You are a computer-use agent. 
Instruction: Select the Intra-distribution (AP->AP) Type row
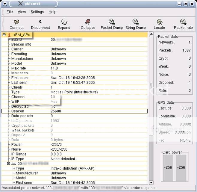(x=75, y=169)
